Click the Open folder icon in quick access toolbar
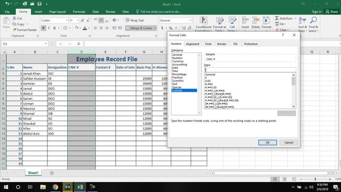Image resolution: width=341 pixels, height=192 pixels. (32, 4)
